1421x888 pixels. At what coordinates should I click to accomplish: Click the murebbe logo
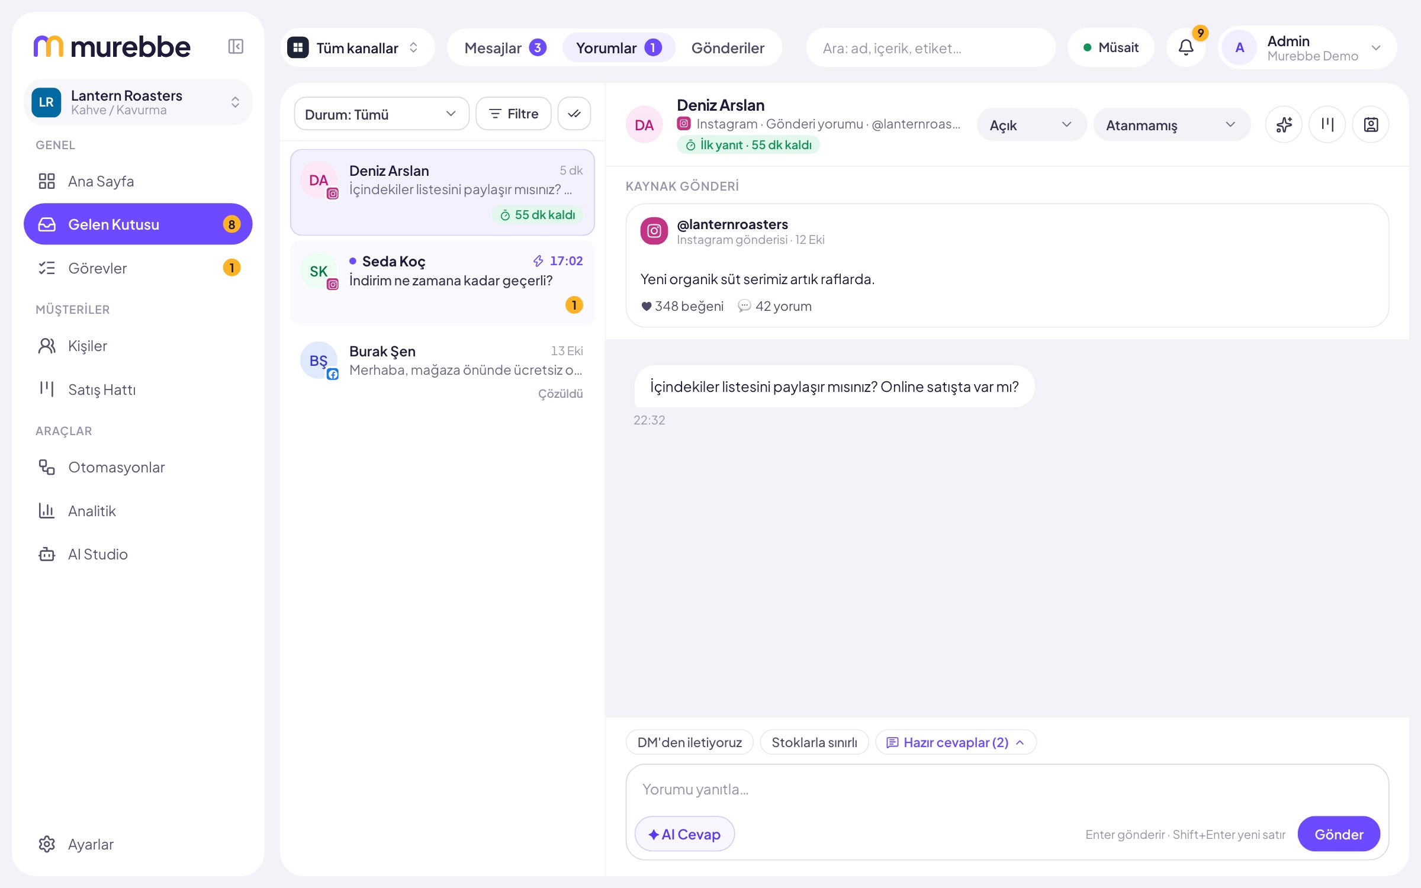coord(112,47)
